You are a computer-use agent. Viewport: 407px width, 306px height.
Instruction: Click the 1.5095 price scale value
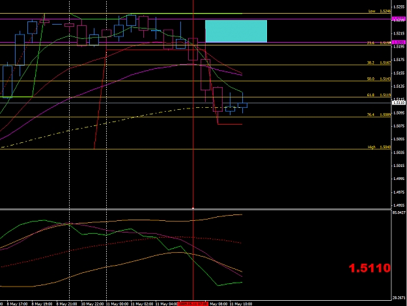click(399, 112)
